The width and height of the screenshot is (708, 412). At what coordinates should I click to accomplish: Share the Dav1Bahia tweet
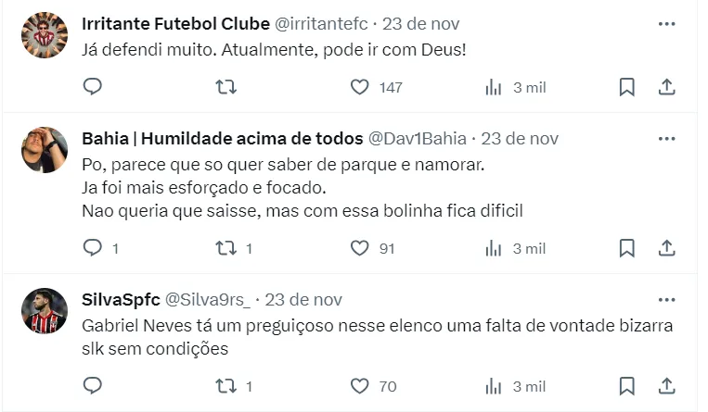pos(666,248)
